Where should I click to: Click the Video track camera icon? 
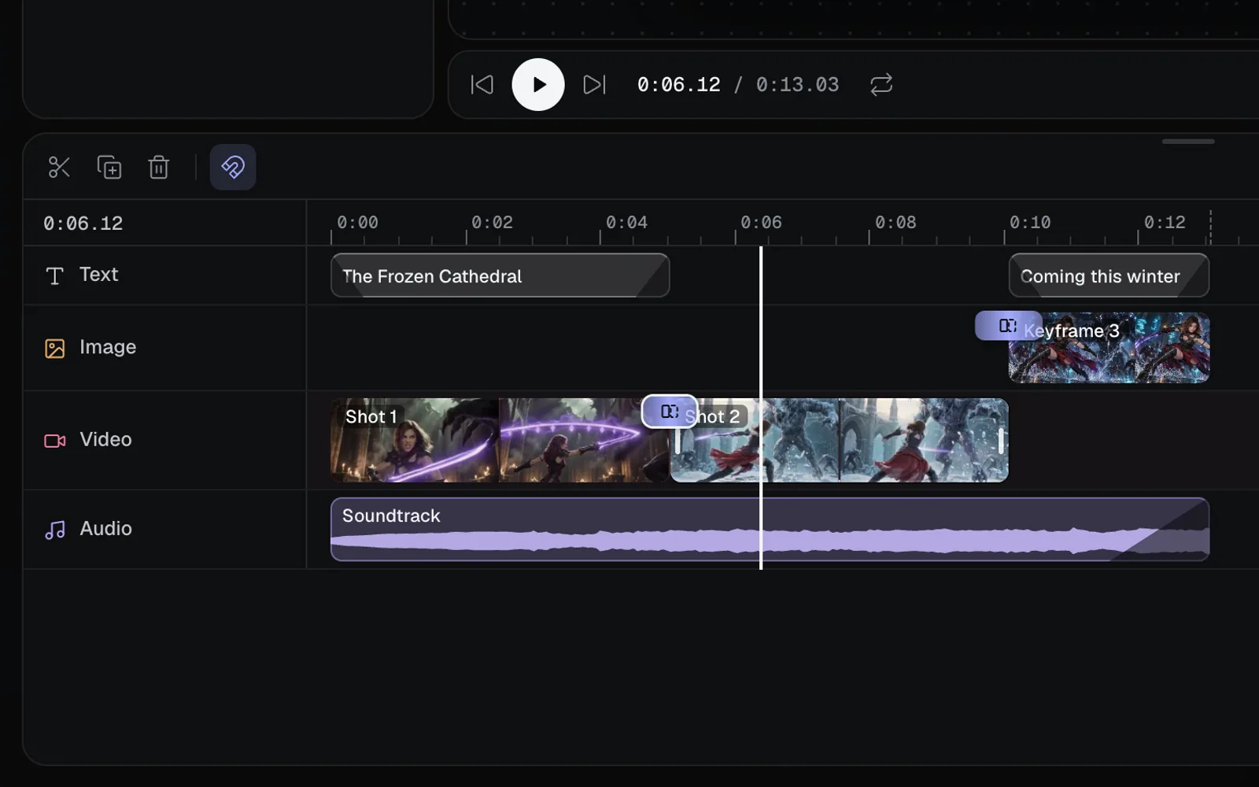(x=54, y=441)
